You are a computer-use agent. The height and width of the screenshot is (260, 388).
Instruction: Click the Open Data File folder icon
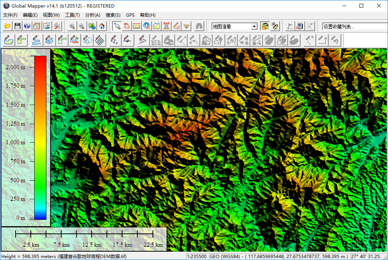coord(8,26)
